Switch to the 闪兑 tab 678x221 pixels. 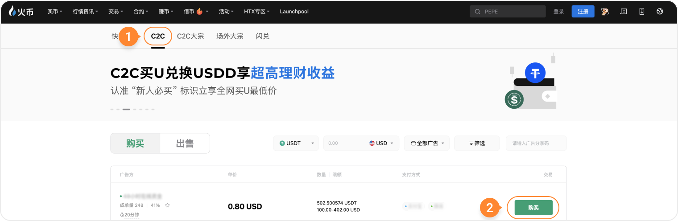coord(263,36)
